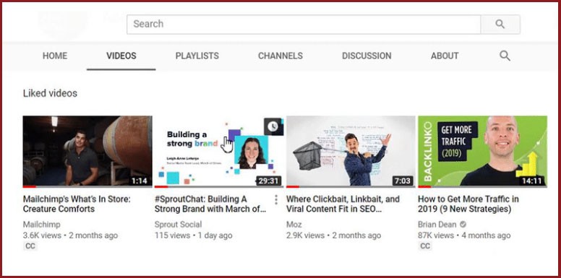Open the Building a strong brand thumbnail

[x=219, y=151]
